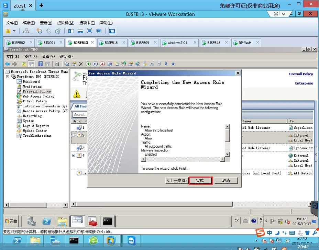Open the 查看(V) menu in VMware
Image resolution: width=319 pixels, height=250 pixels.
click(46, 23)
